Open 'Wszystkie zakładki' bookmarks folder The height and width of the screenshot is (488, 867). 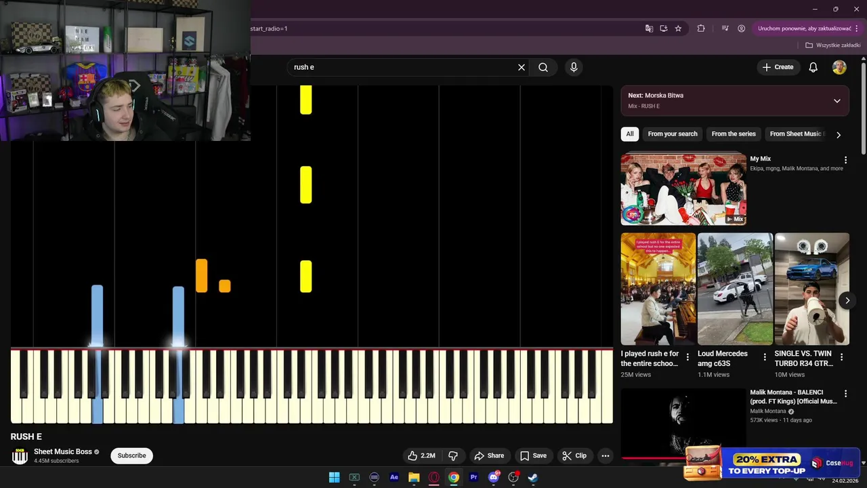[832, 45]
